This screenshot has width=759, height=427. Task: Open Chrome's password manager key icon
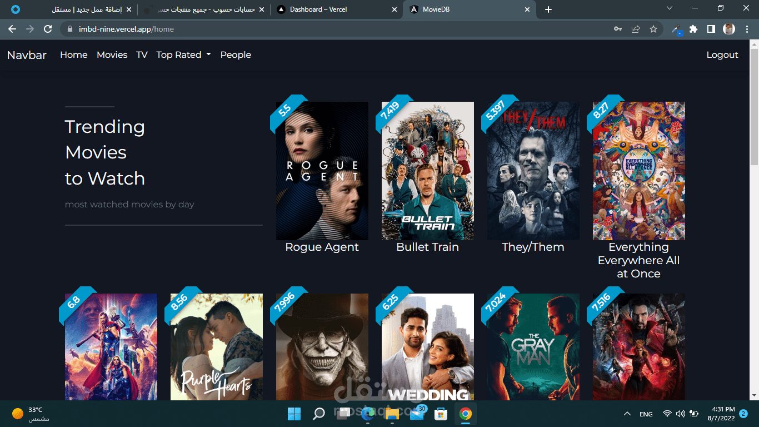coord(618,29)
